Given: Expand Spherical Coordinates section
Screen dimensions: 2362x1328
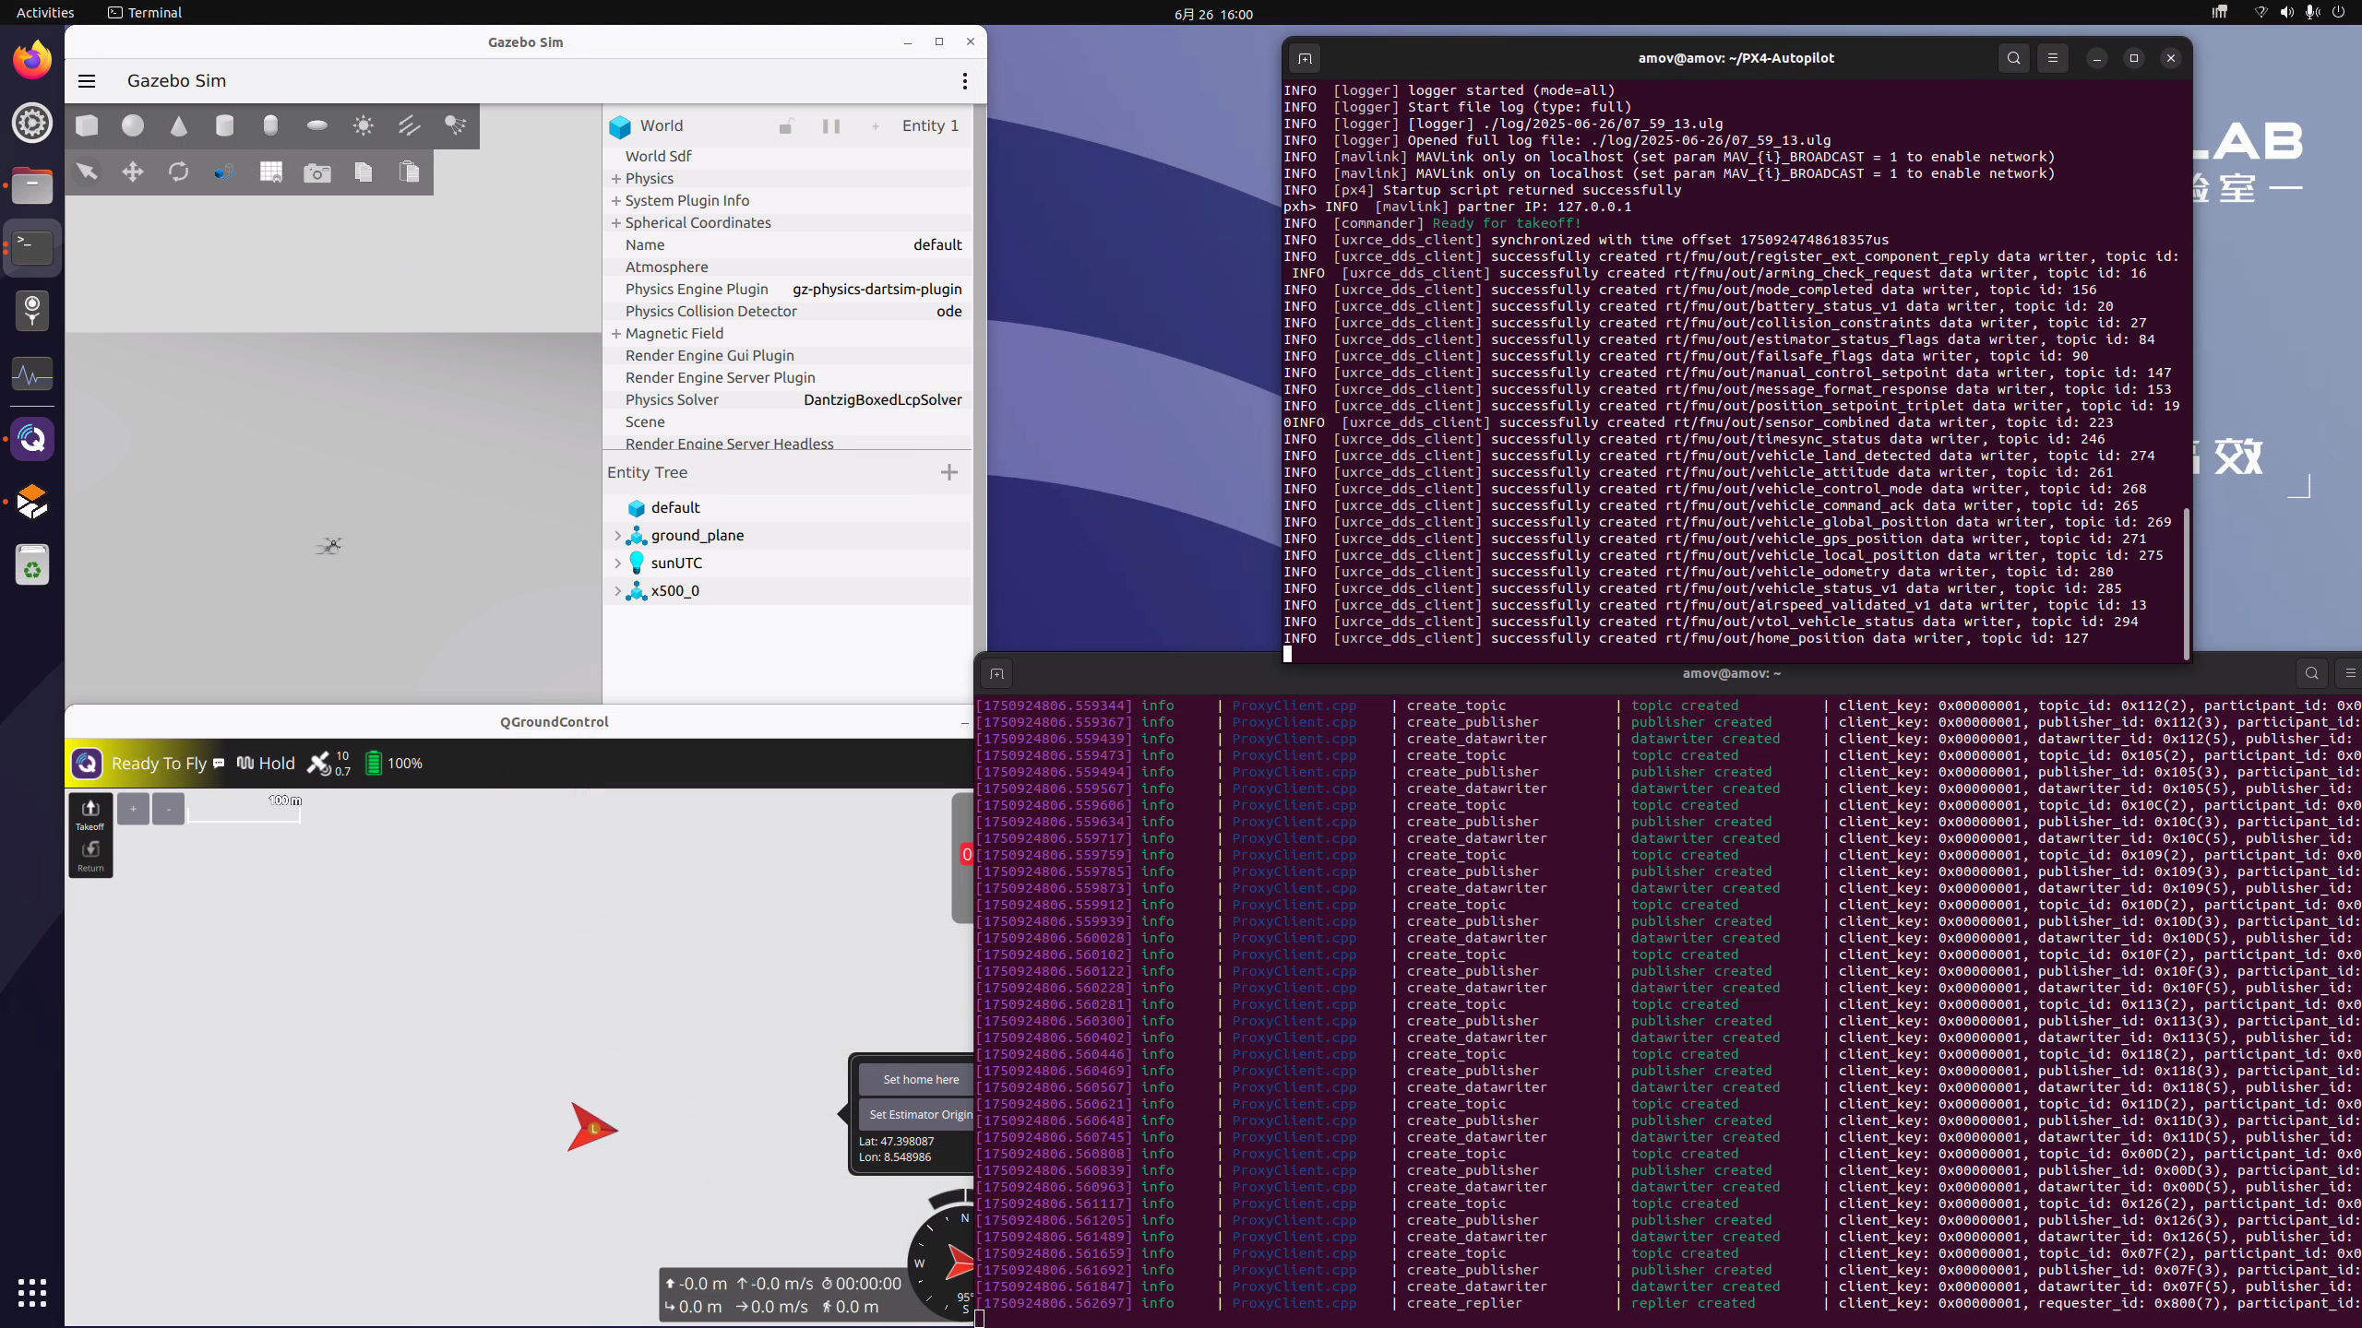Looking at the screenshot, I should coord(615,223).
